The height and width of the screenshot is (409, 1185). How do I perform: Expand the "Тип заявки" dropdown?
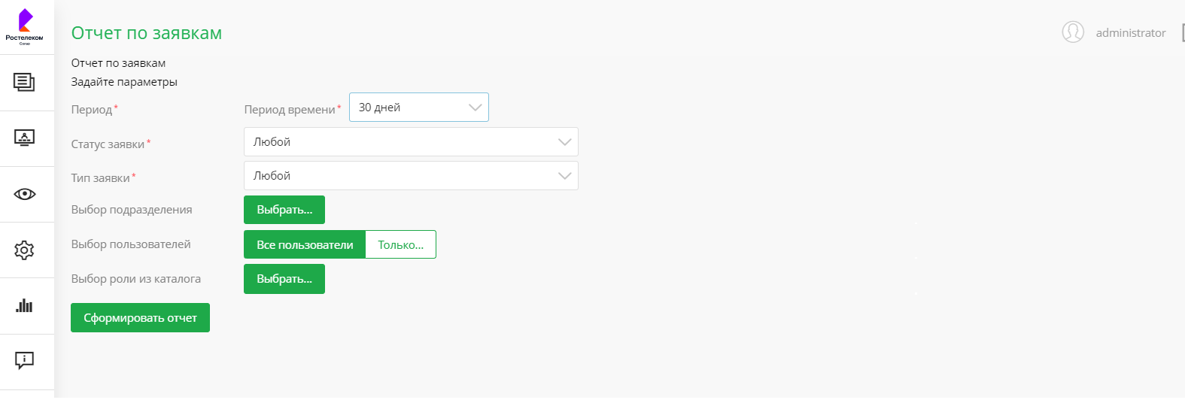pyautogui.click(x=410, y=176)
